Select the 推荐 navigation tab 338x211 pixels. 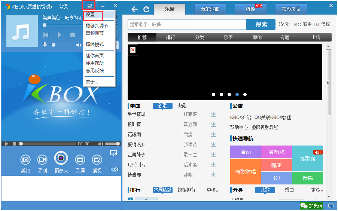(x=142, y=37)
